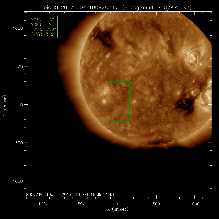The height and width of the screenshot is (219, 219).
Task: Click the green EIS field-of-view rectangle
Action: point(119,82)
